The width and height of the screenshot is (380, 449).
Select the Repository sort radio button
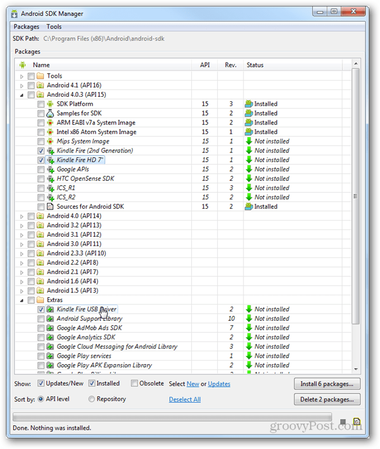tap(91, 399)
